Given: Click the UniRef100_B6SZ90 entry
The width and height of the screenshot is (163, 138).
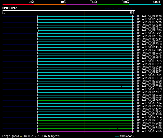Looking at the screenshot, I should pos(149,53).
